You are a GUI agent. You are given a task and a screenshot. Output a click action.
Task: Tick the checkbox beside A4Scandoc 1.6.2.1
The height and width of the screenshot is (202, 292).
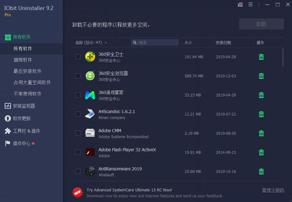[x=78, y=114]
